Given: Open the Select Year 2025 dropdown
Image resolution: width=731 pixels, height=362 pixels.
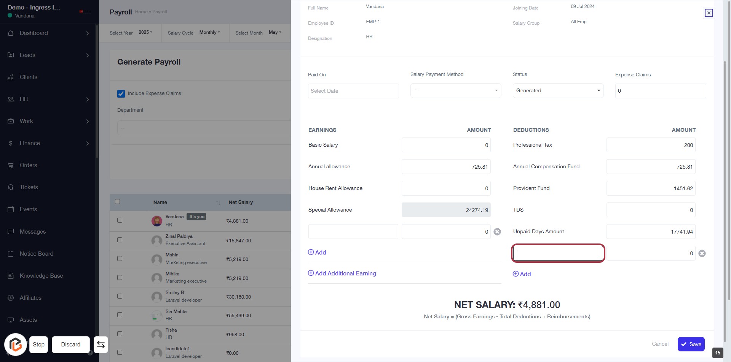Looking at the screenshot, I should (145, 33).
